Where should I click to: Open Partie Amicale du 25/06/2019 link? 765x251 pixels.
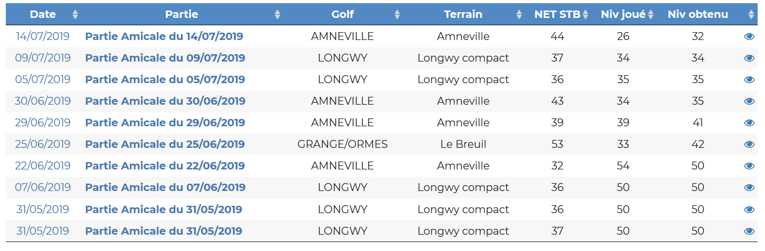(165, 145)
